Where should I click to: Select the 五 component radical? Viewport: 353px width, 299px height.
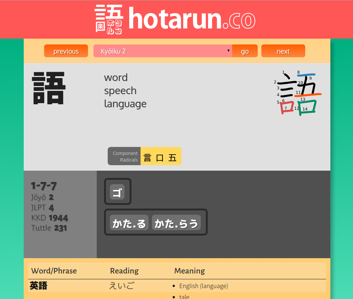(172, 158)
